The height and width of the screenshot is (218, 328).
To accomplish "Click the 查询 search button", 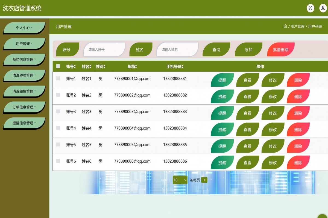I will coord(216,50).
